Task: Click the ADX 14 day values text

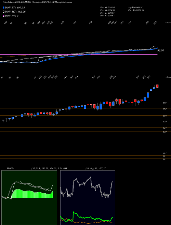Action: 95,168
